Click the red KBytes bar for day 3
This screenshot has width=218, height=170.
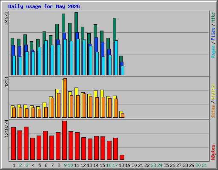[26, 143]
